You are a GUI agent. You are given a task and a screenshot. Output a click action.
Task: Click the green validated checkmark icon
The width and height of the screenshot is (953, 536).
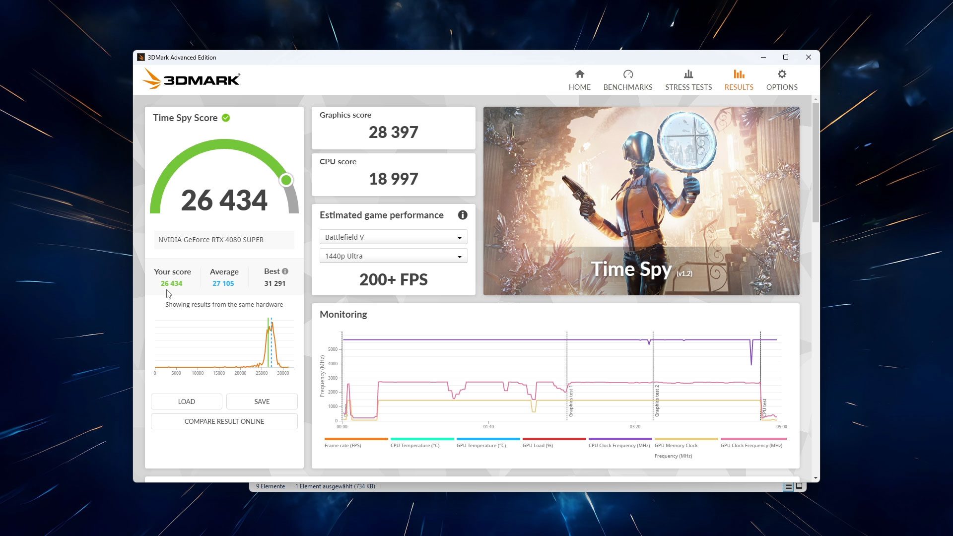click(226, 118)
